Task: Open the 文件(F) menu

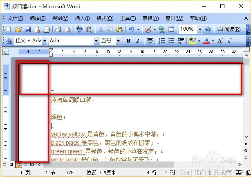Action: (x=15, y=18)
